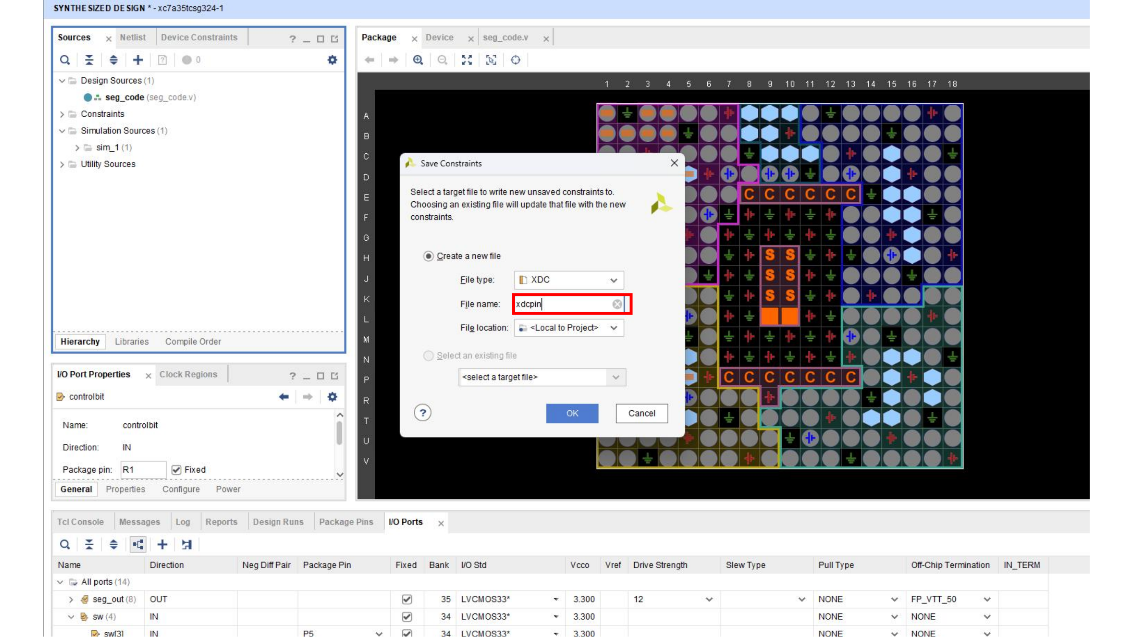The width and height of the screenshot is (1133, 637).
Task: Switch to the Device tab
Action: (439, 38)
